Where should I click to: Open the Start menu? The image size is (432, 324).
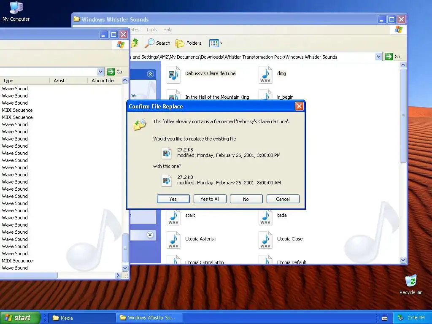coord(20,318)
